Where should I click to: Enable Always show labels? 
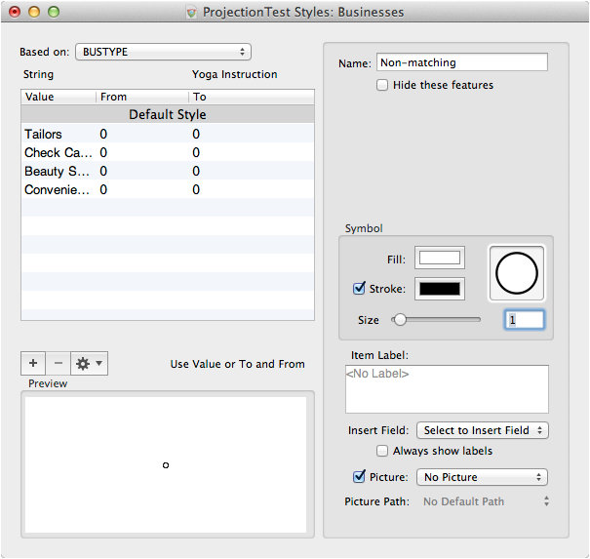[x=382, y=451]
